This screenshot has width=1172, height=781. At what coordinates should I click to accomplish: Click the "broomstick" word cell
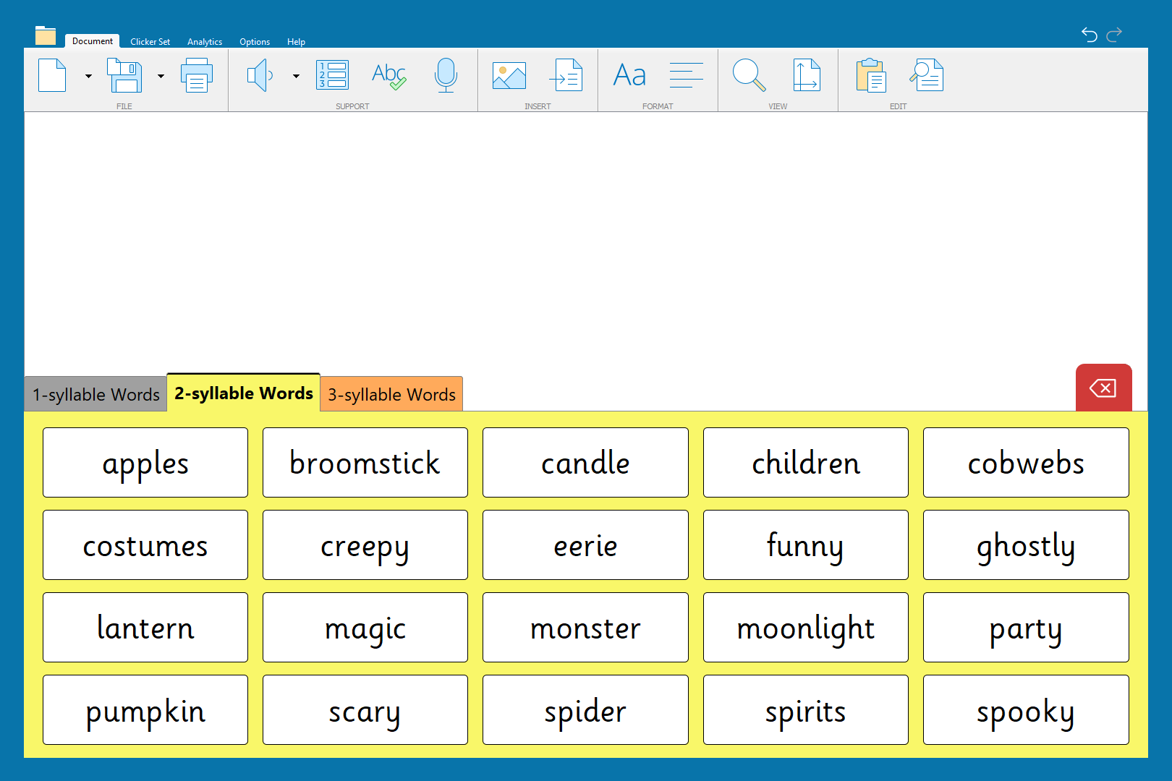coord(365,463)
